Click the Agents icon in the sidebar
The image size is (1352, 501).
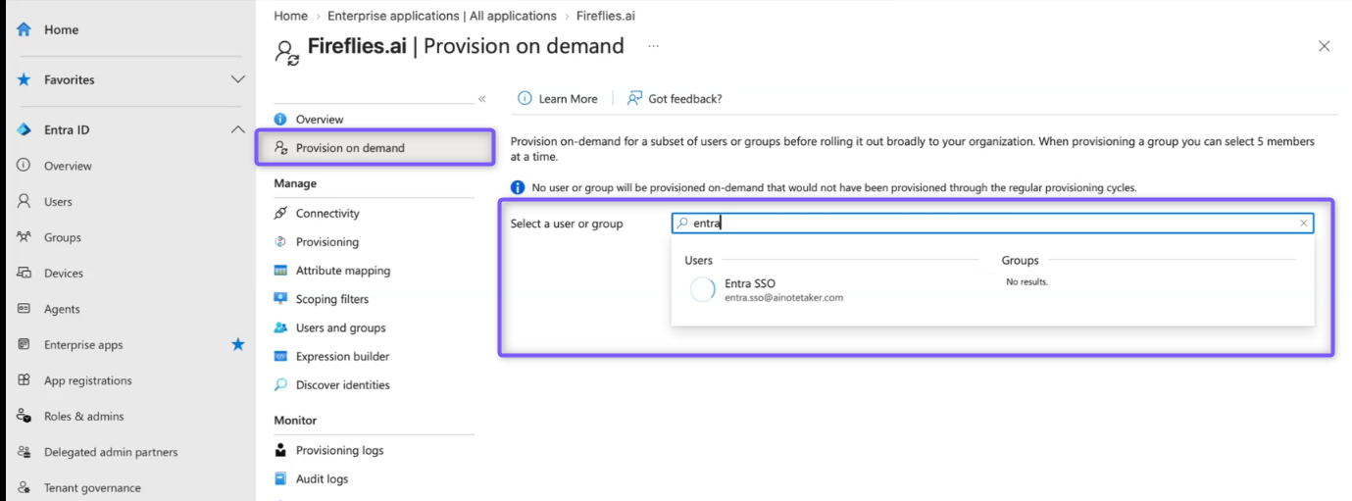click(25, 309)
